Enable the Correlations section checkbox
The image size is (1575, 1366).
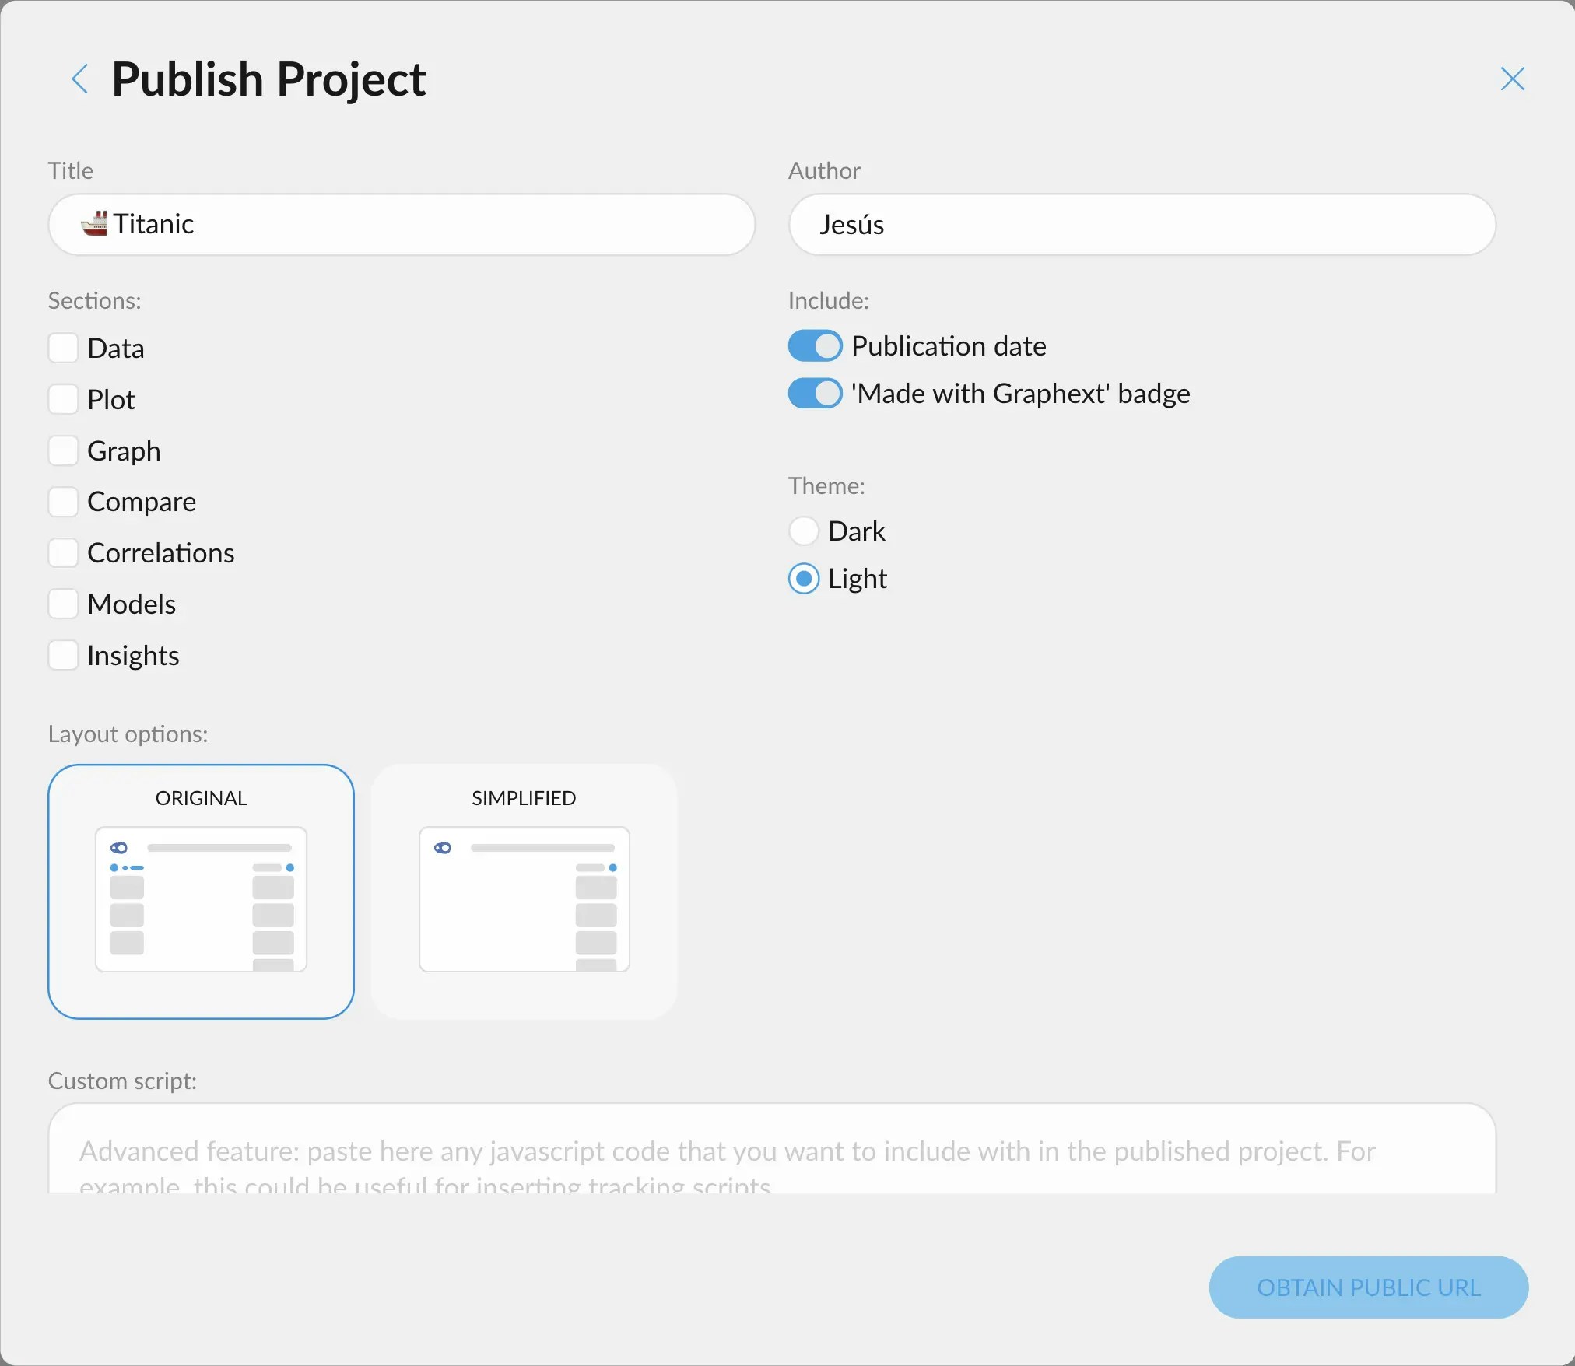coord(63,553)
